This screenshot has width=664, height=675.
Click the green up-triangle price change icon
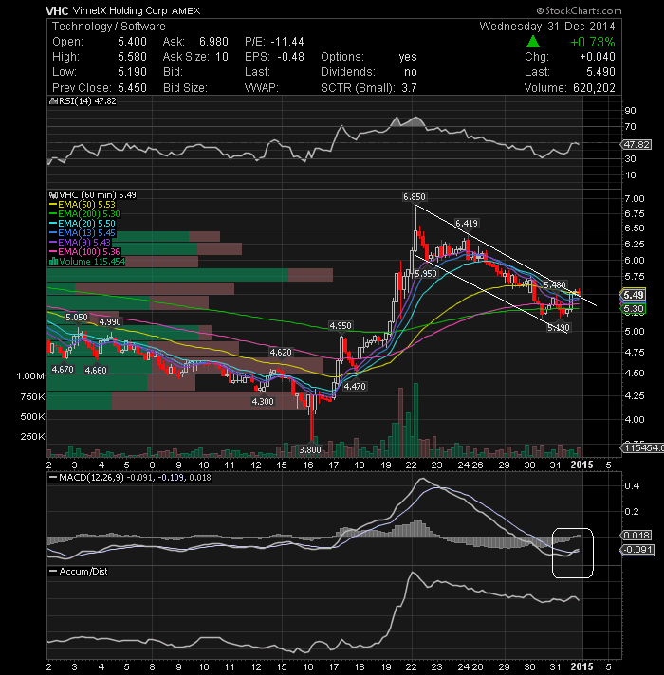click(533, 42)
